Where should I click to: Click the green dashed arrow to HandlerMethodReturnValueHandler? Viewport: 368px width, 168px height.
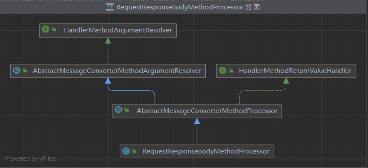tap(263, 91)
